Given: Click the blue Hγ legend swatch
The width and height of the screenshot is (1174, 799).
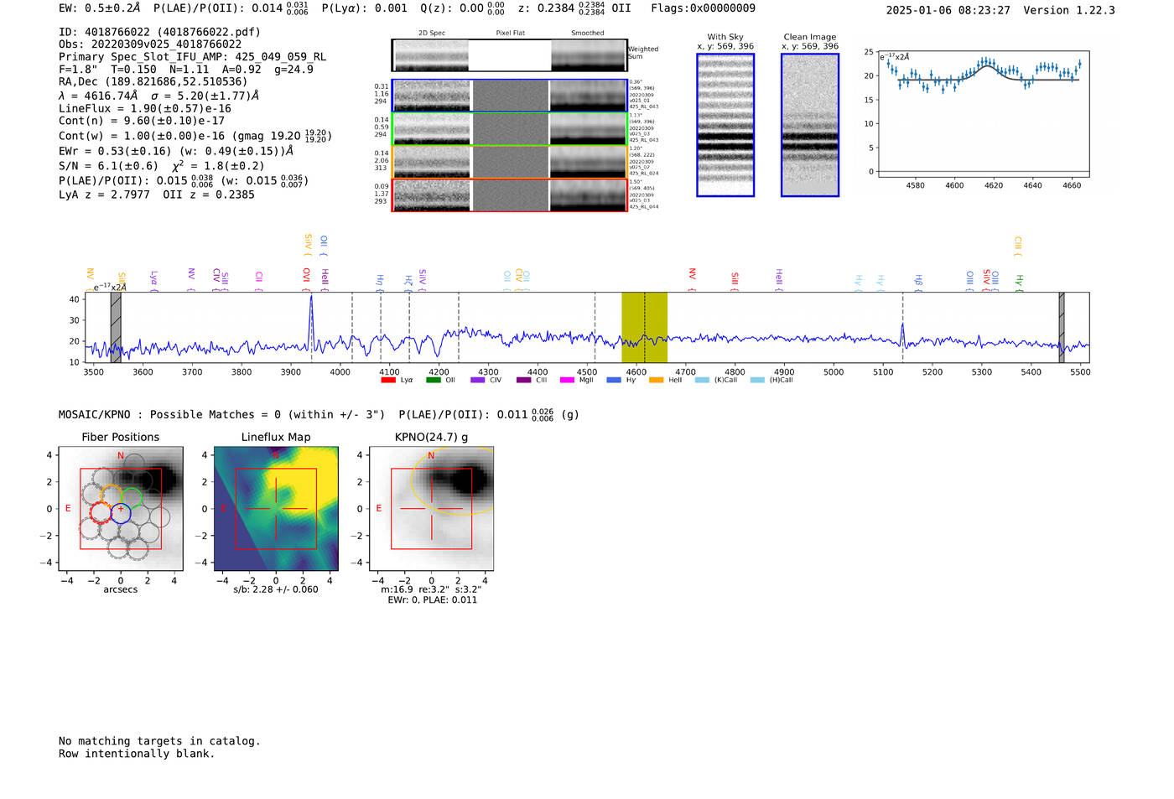Looking at the screenshot, I should click(614, 380).
